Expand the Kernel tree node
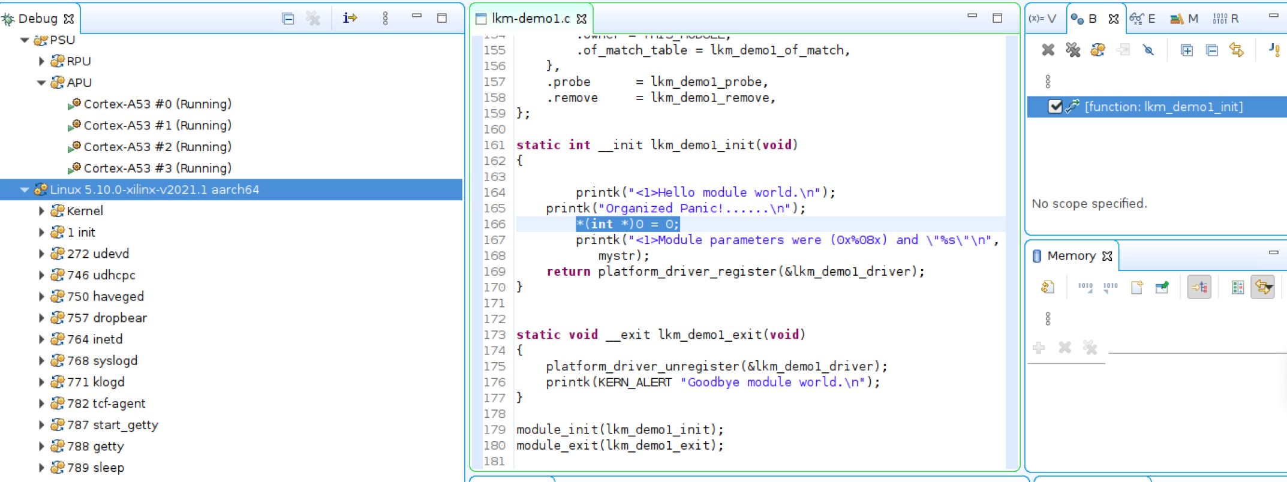Screen dimensions: 1287x482 [41, 211]
